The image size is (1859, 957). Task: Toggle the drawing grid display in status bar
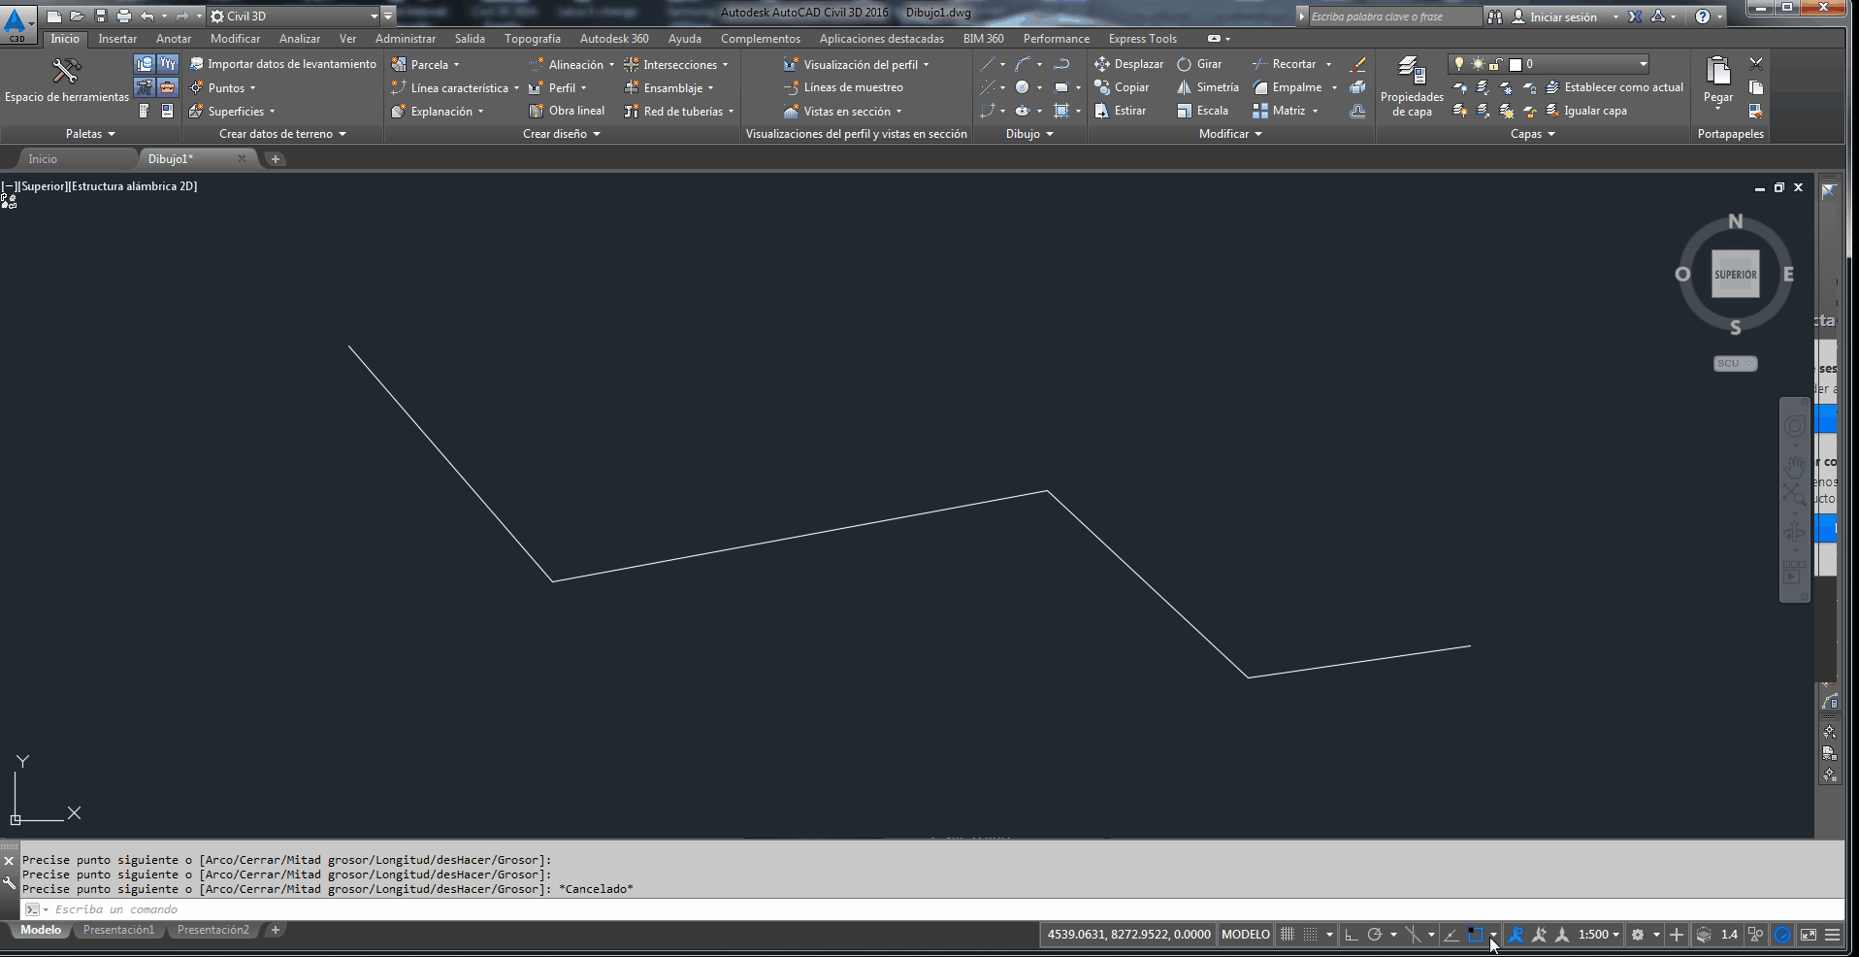point(1288,935)
